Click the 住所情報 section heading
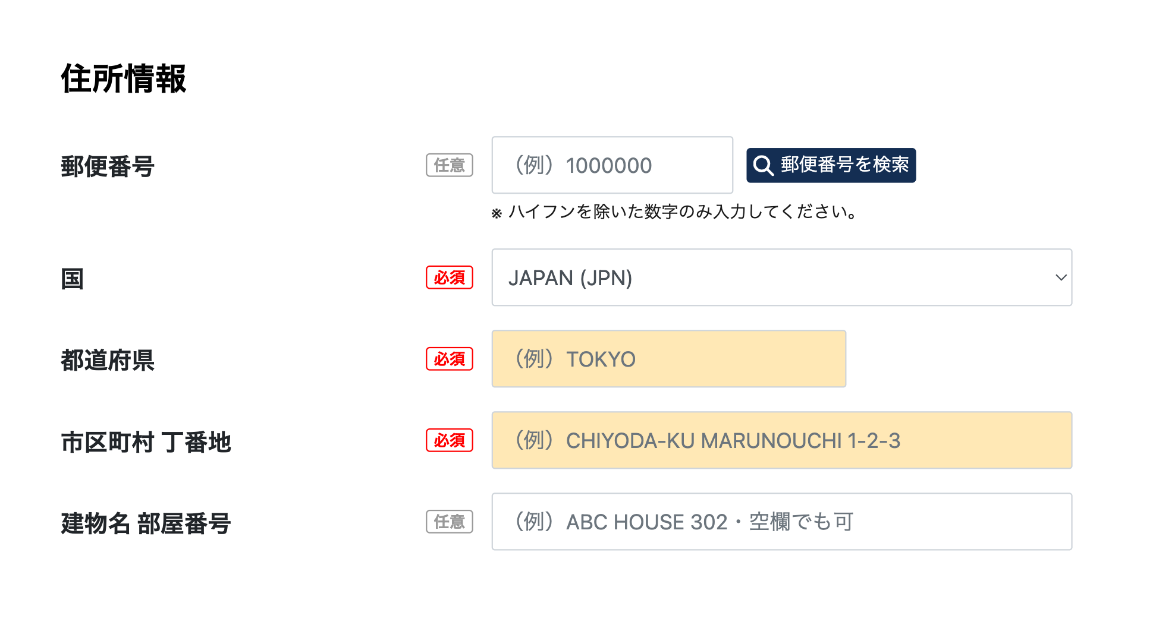The image size is (1156, 628). [124, 78]
